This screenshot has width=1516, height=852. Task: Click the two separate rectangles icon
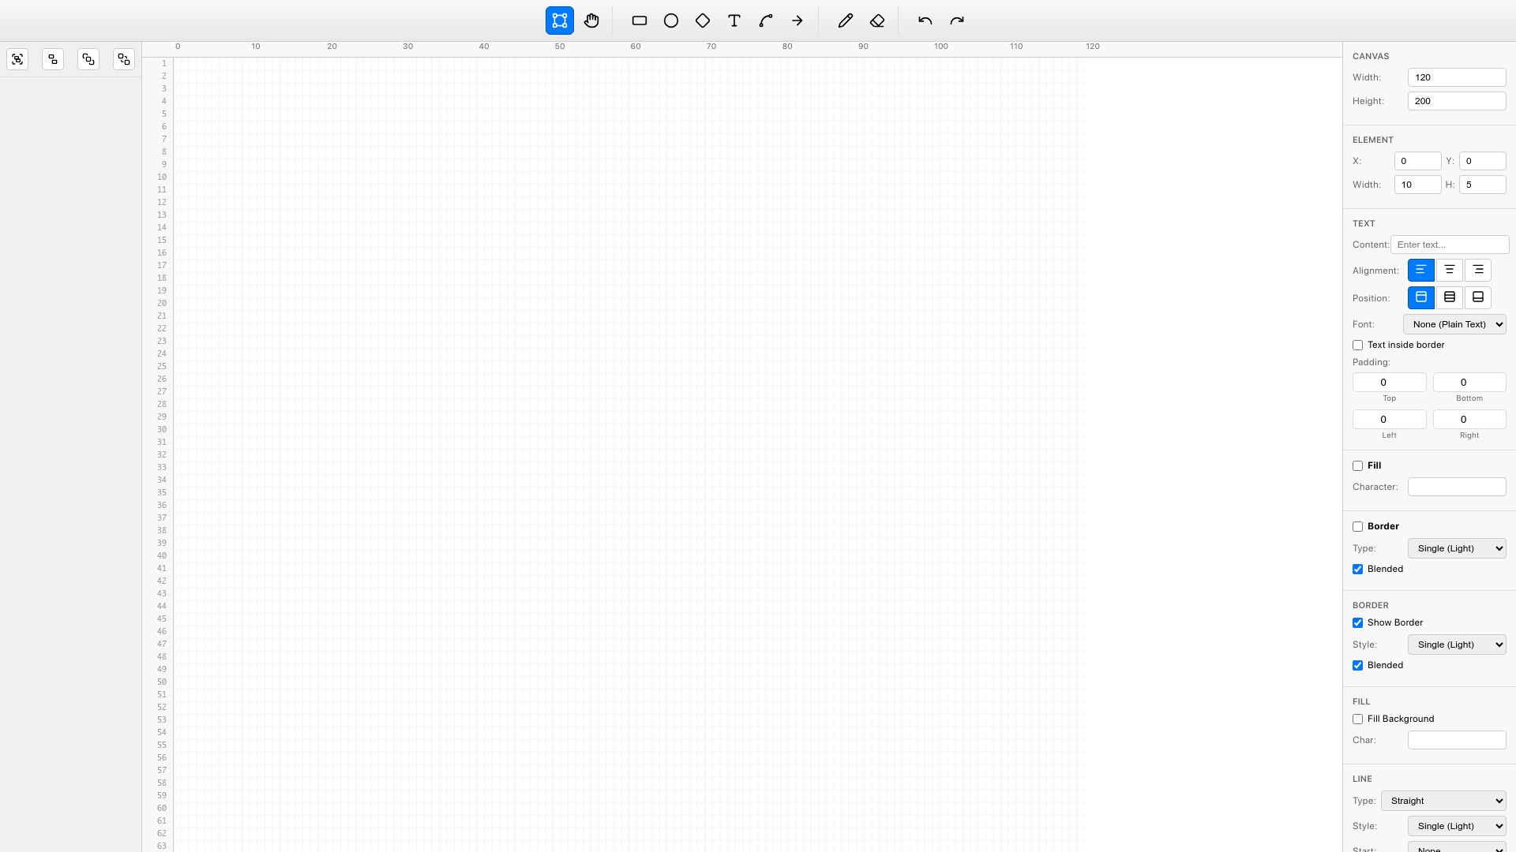pyautogui.click(x=53, y=59)
